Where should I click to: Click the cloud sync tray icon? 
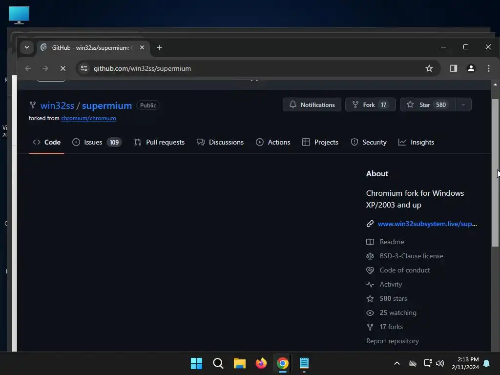[413, 363]
